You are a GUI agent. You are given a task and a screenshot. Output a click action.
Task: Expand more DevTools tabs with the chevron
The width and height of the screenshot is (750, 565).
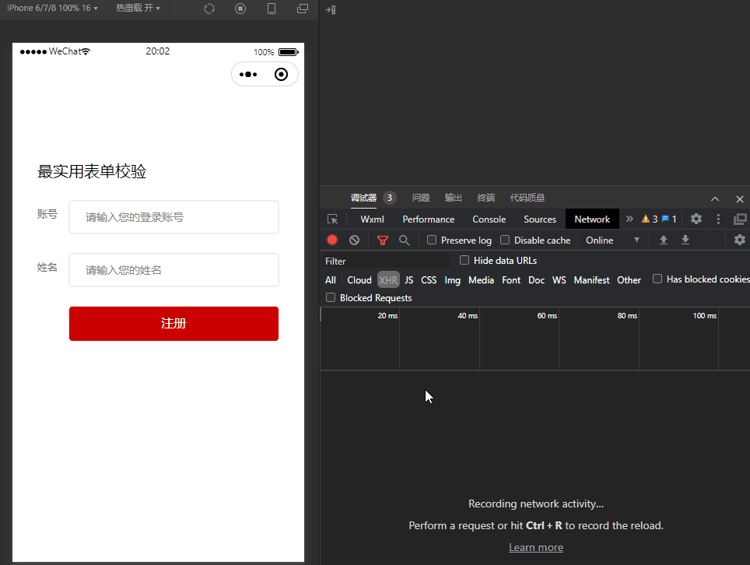tap(629, 219)
